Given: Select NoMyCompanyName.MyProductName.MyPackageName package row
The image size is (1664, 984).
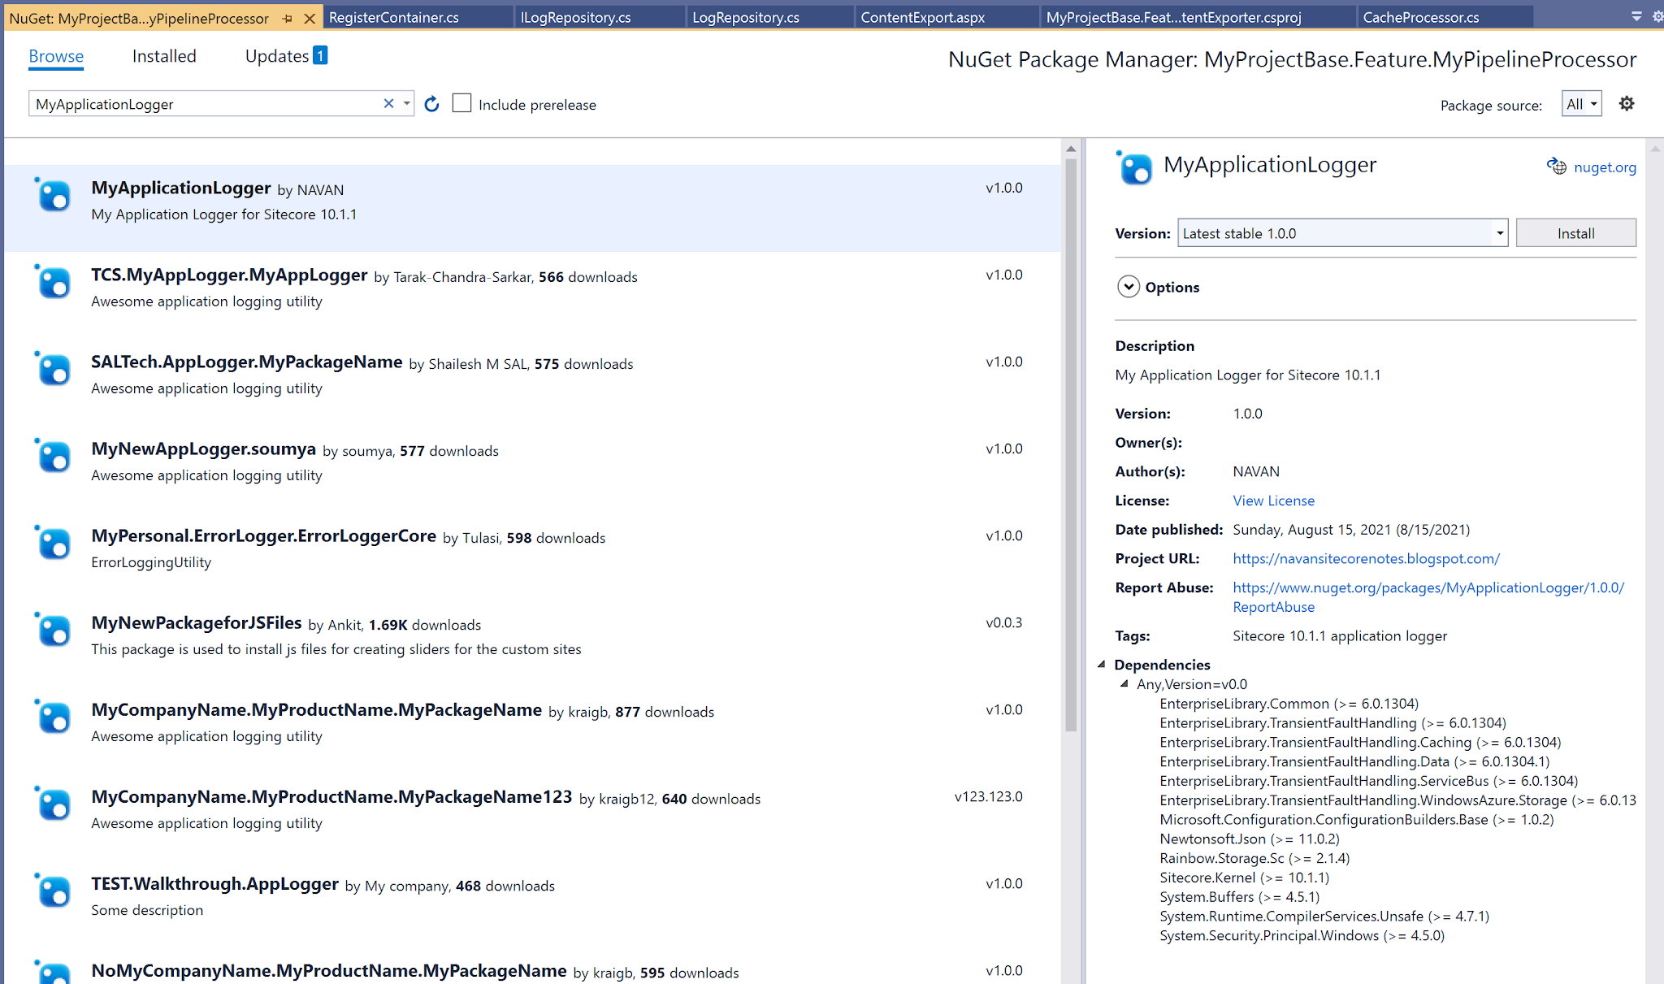Looking at the screenshot, I should click(x=532, y=966).
